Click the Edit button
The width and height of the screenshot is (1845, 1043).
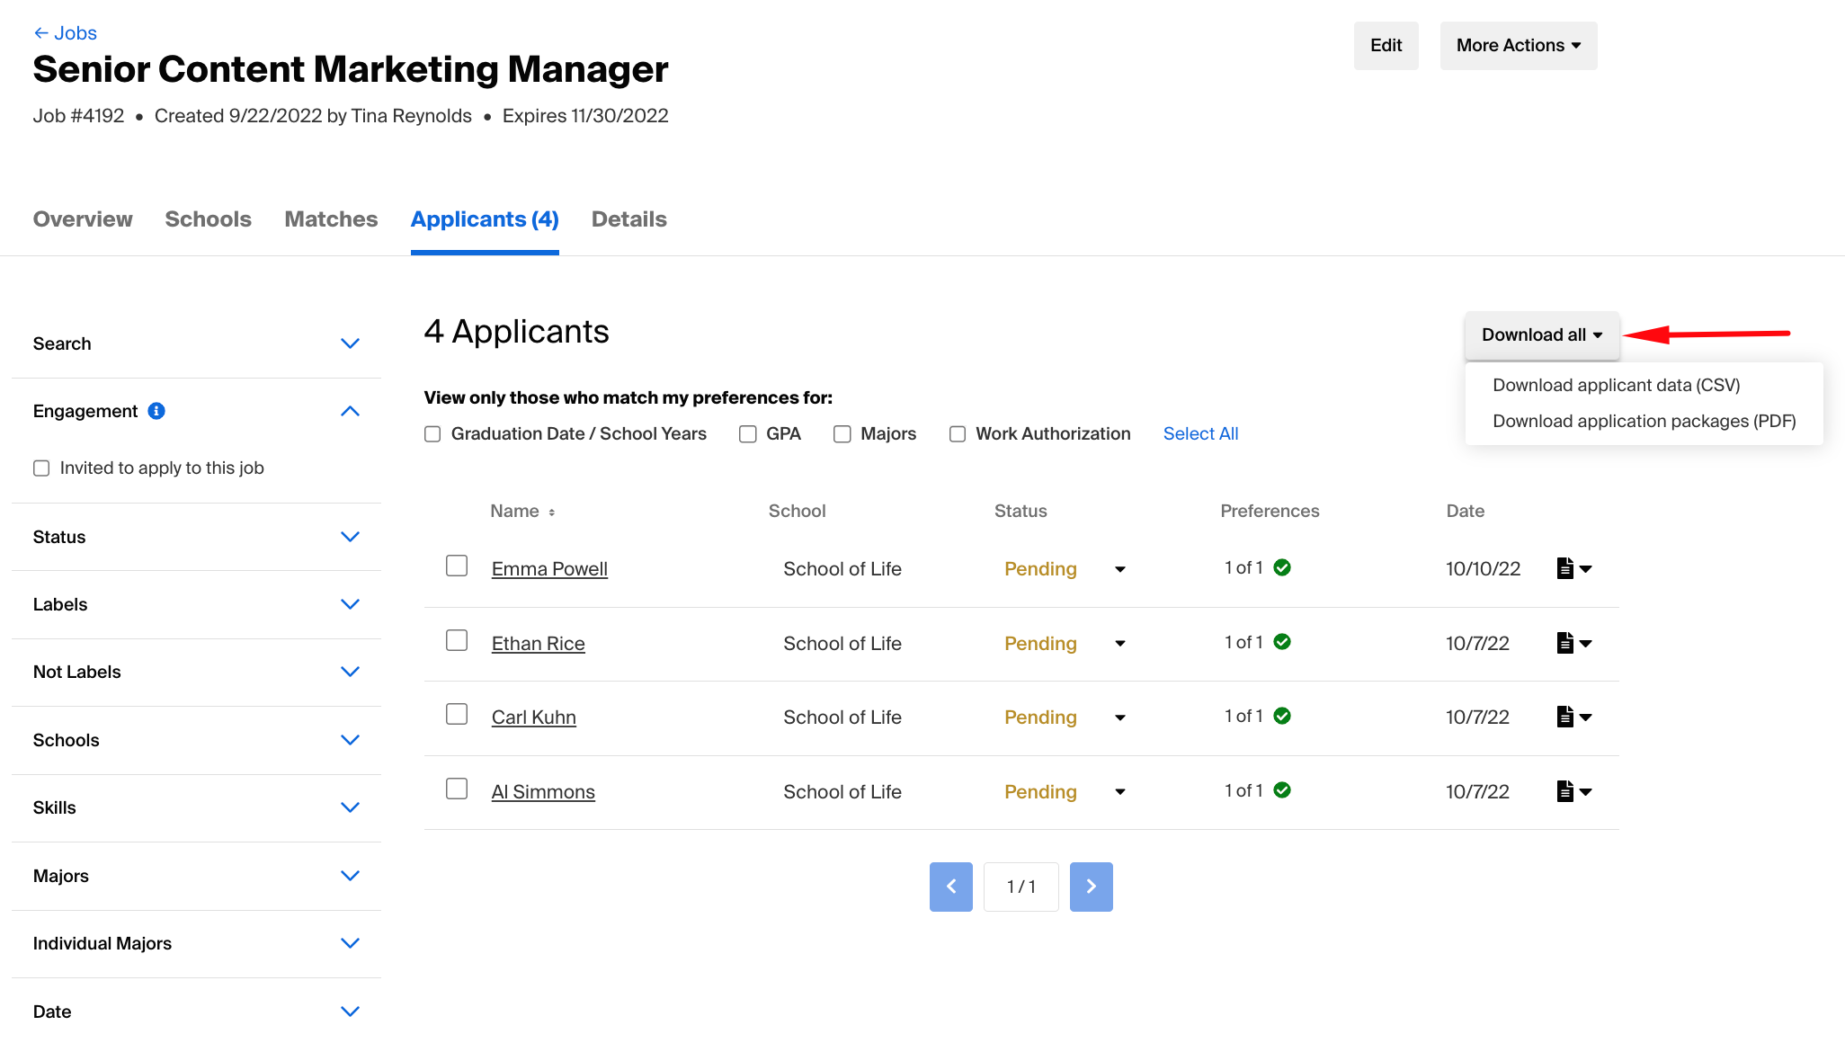point(1386,45)
